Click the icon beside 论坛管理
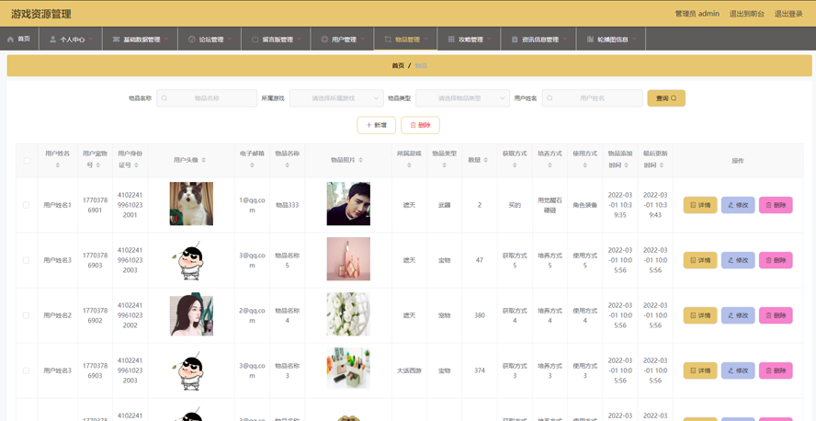 pyautogui.click(x=191, y=39)
